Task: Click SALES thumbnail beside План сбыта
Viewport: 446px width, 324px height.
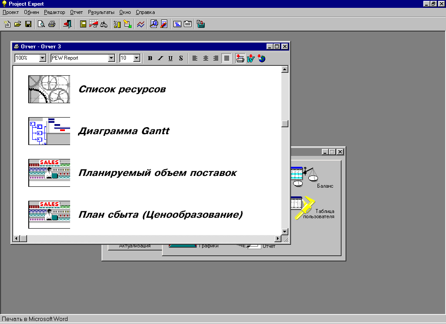Action: tap(49, 215)
